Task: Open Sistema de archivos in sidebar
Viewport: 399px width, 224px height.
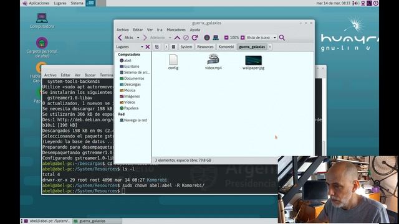Action: [x=135, y=72]
